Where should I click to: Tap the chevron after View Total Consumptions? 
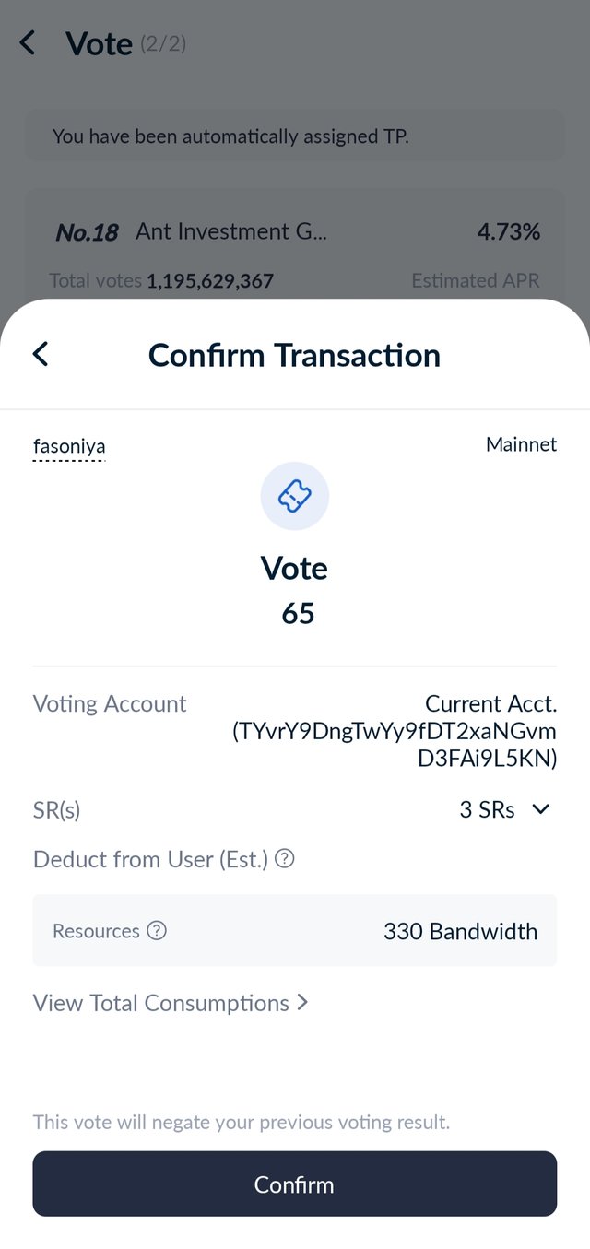pos(302,1003)
